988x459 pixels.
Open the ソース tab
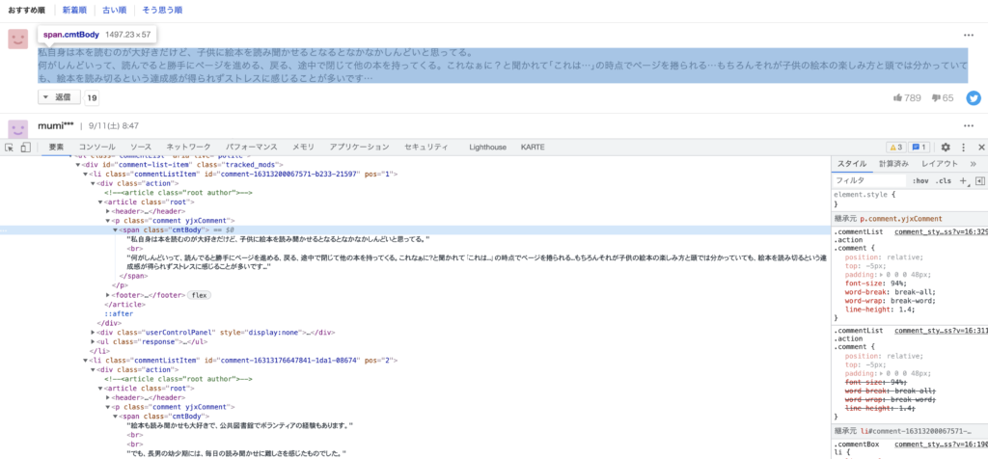point(141,147)
